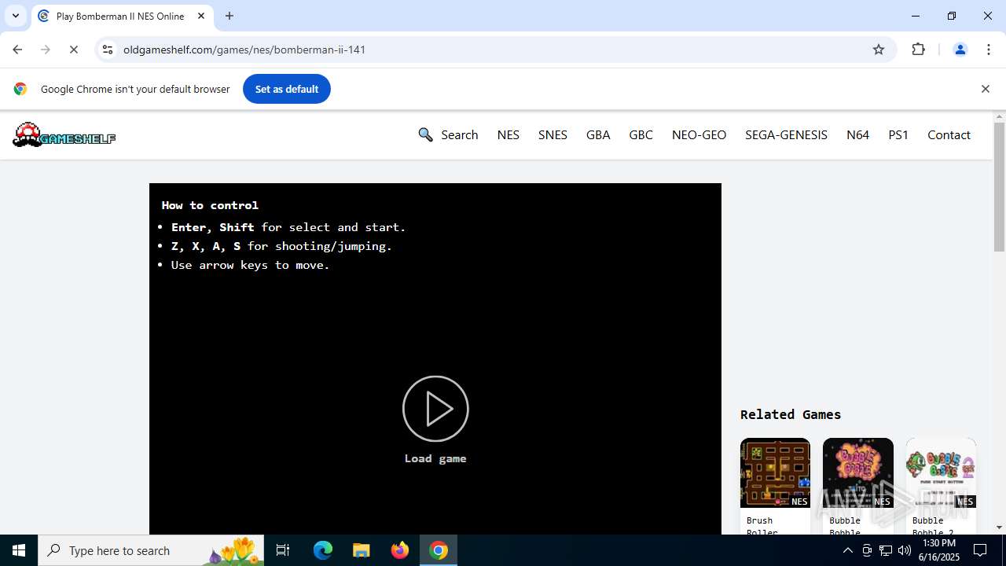Screen dimensions: 1006x566
Task: Open the Contact page link
Action: pyautogui.click(x=949, y=135)
